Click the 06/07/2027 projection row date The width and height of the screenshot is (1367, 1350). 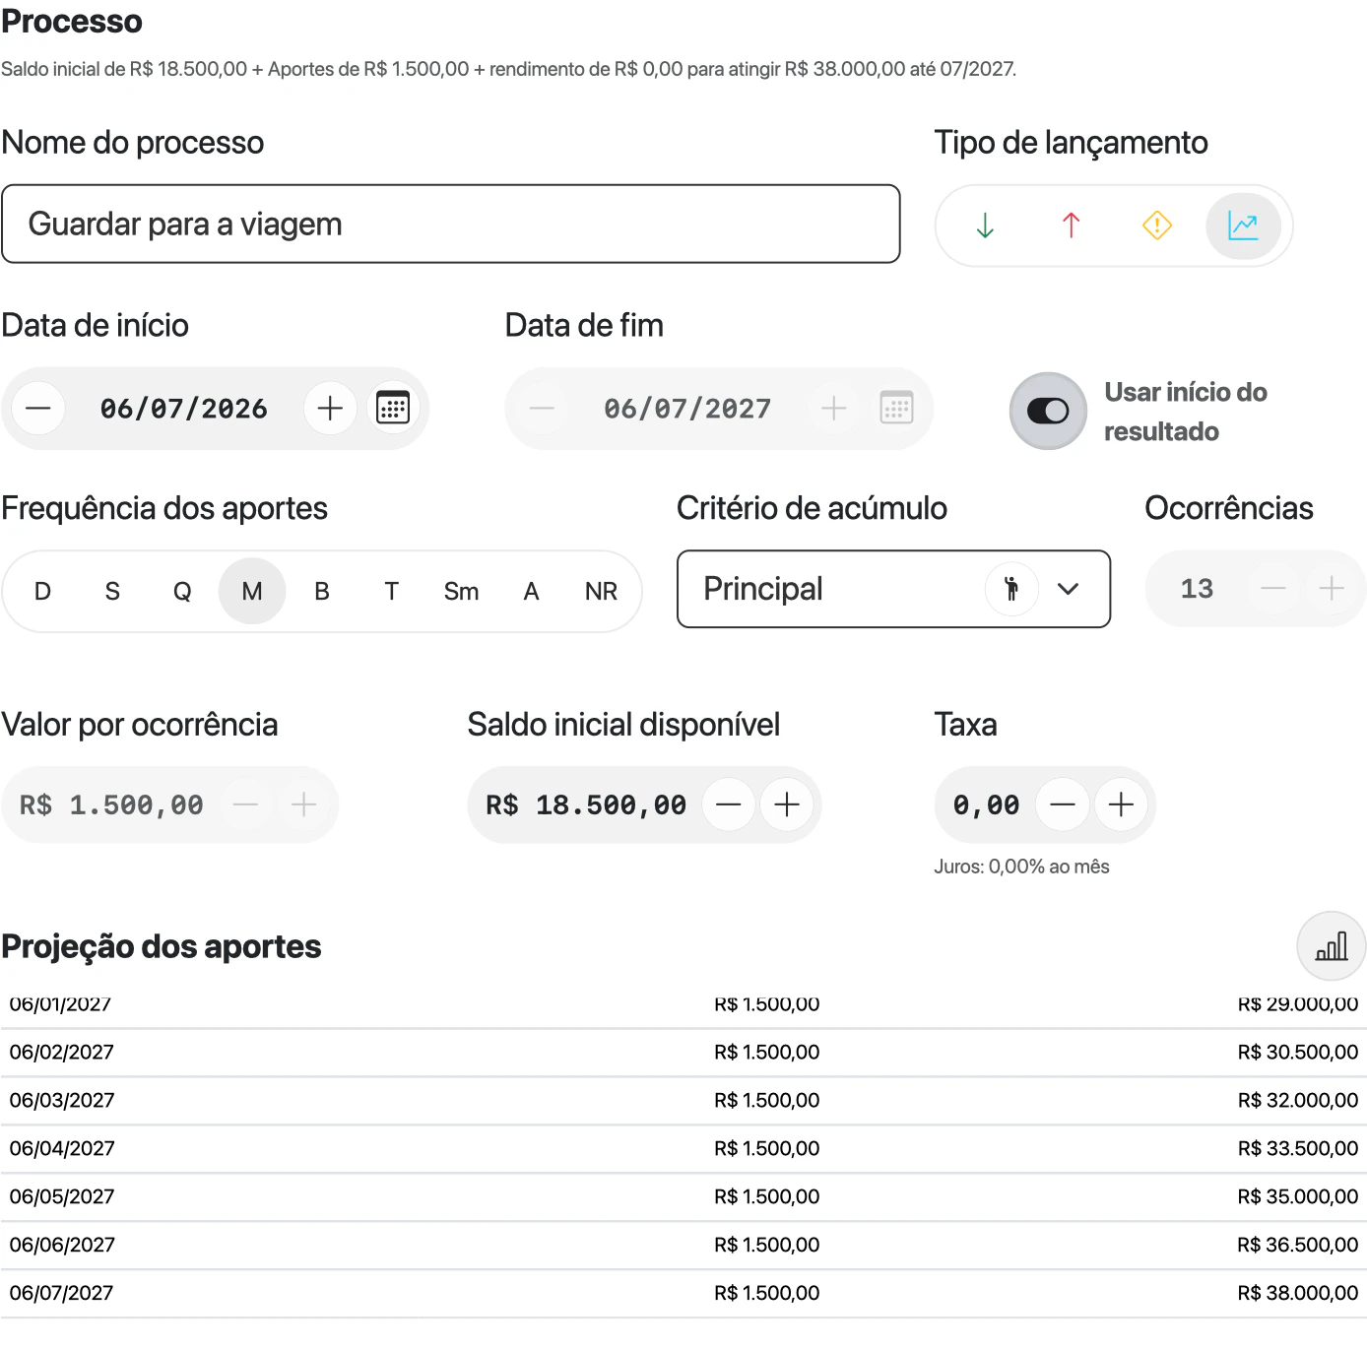coord(61,1293)
